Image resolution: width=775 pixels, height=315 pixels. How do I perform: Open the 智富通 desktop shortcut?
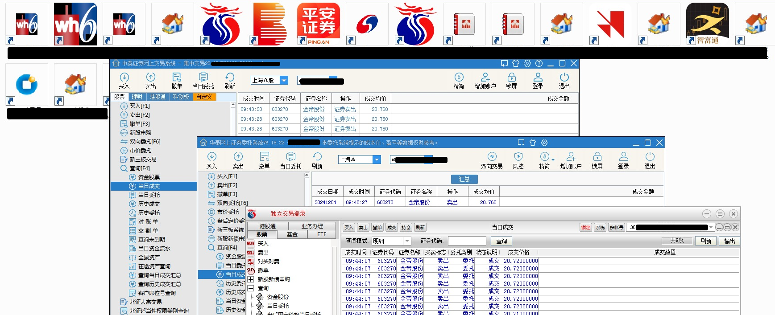708,24
